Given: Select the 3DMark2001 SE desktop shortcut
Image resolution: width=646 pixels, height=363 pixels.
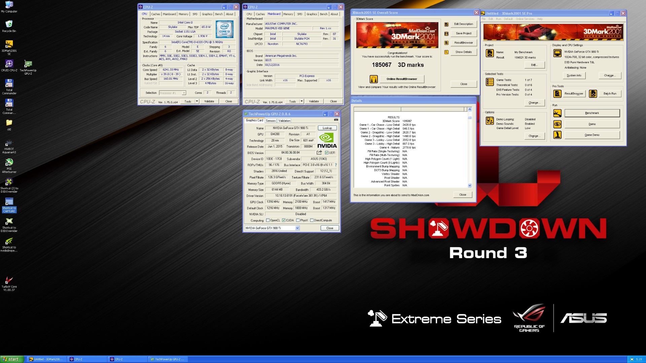Looking at the screenshot, I should tap(9, 47).
